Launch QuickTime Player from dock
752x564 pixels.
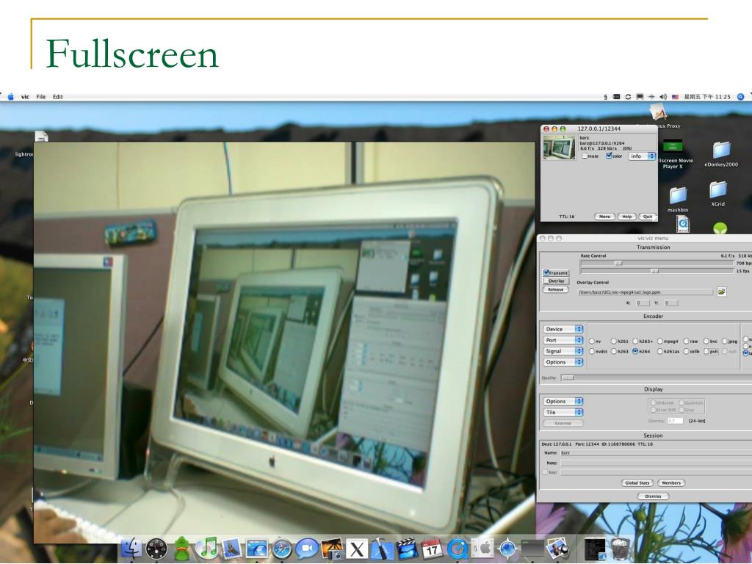coord(457,549)
